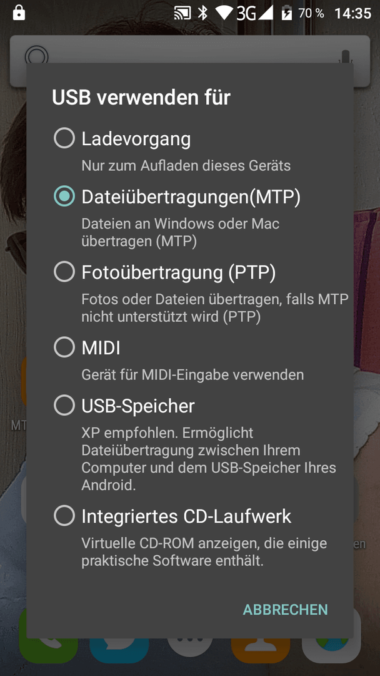This screenshot has height=676, width=380.
Task: Tap the lock icon in status bar
Action: tap(19, 13)
